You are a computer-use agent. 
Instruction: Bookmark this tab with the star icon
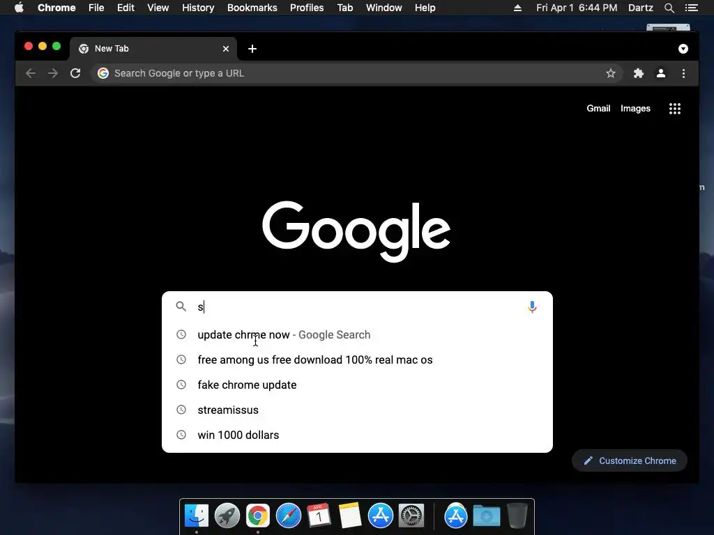point(611,73)
